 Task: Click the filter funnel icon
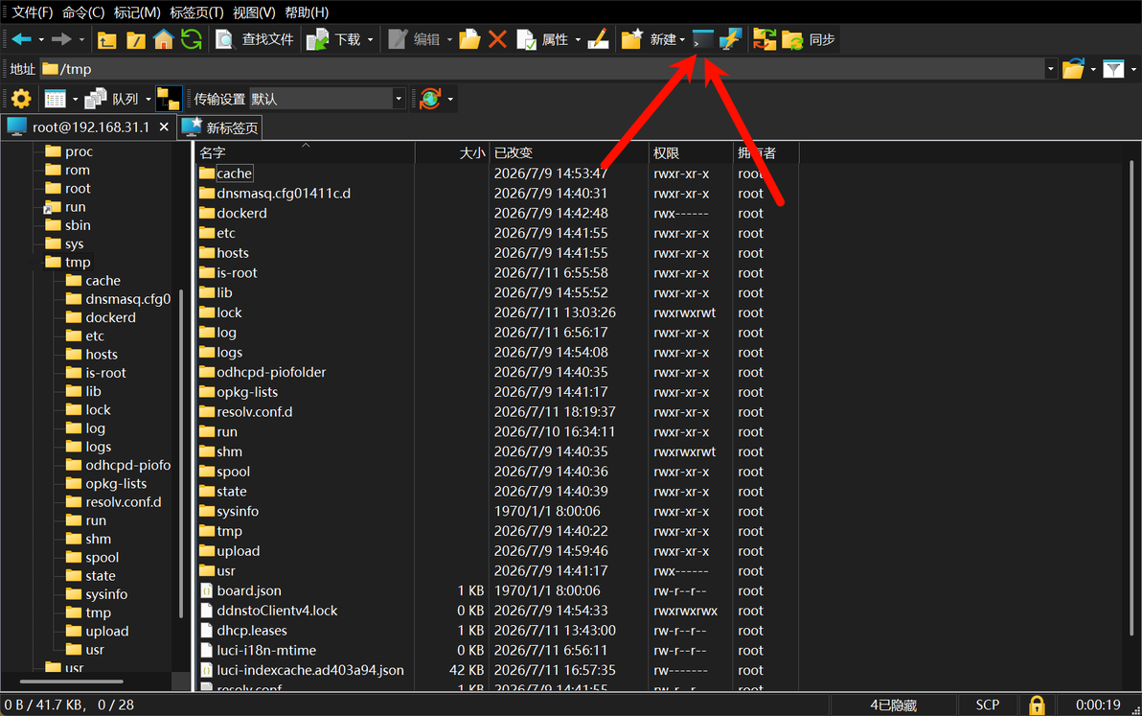point(1113,69)
